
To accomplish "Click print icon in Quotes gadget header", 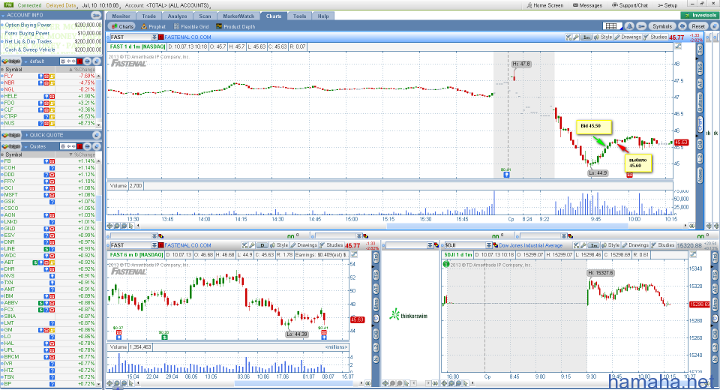I will pos(87,146).
